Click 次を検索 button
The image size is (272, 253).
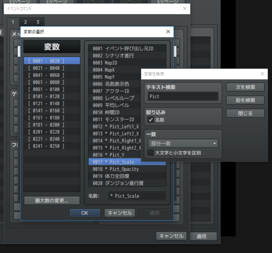[245, 87]
